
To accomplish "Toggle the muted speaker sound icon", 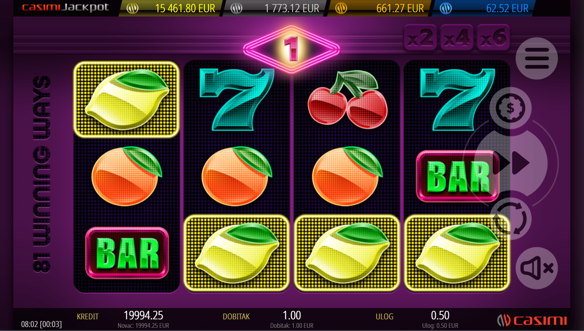I will 537,268.
